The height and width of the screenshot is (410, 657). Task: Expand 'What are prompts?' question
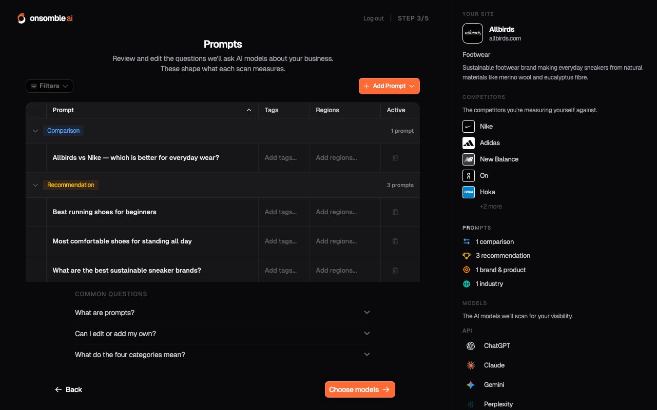click(x=223, y=313)
